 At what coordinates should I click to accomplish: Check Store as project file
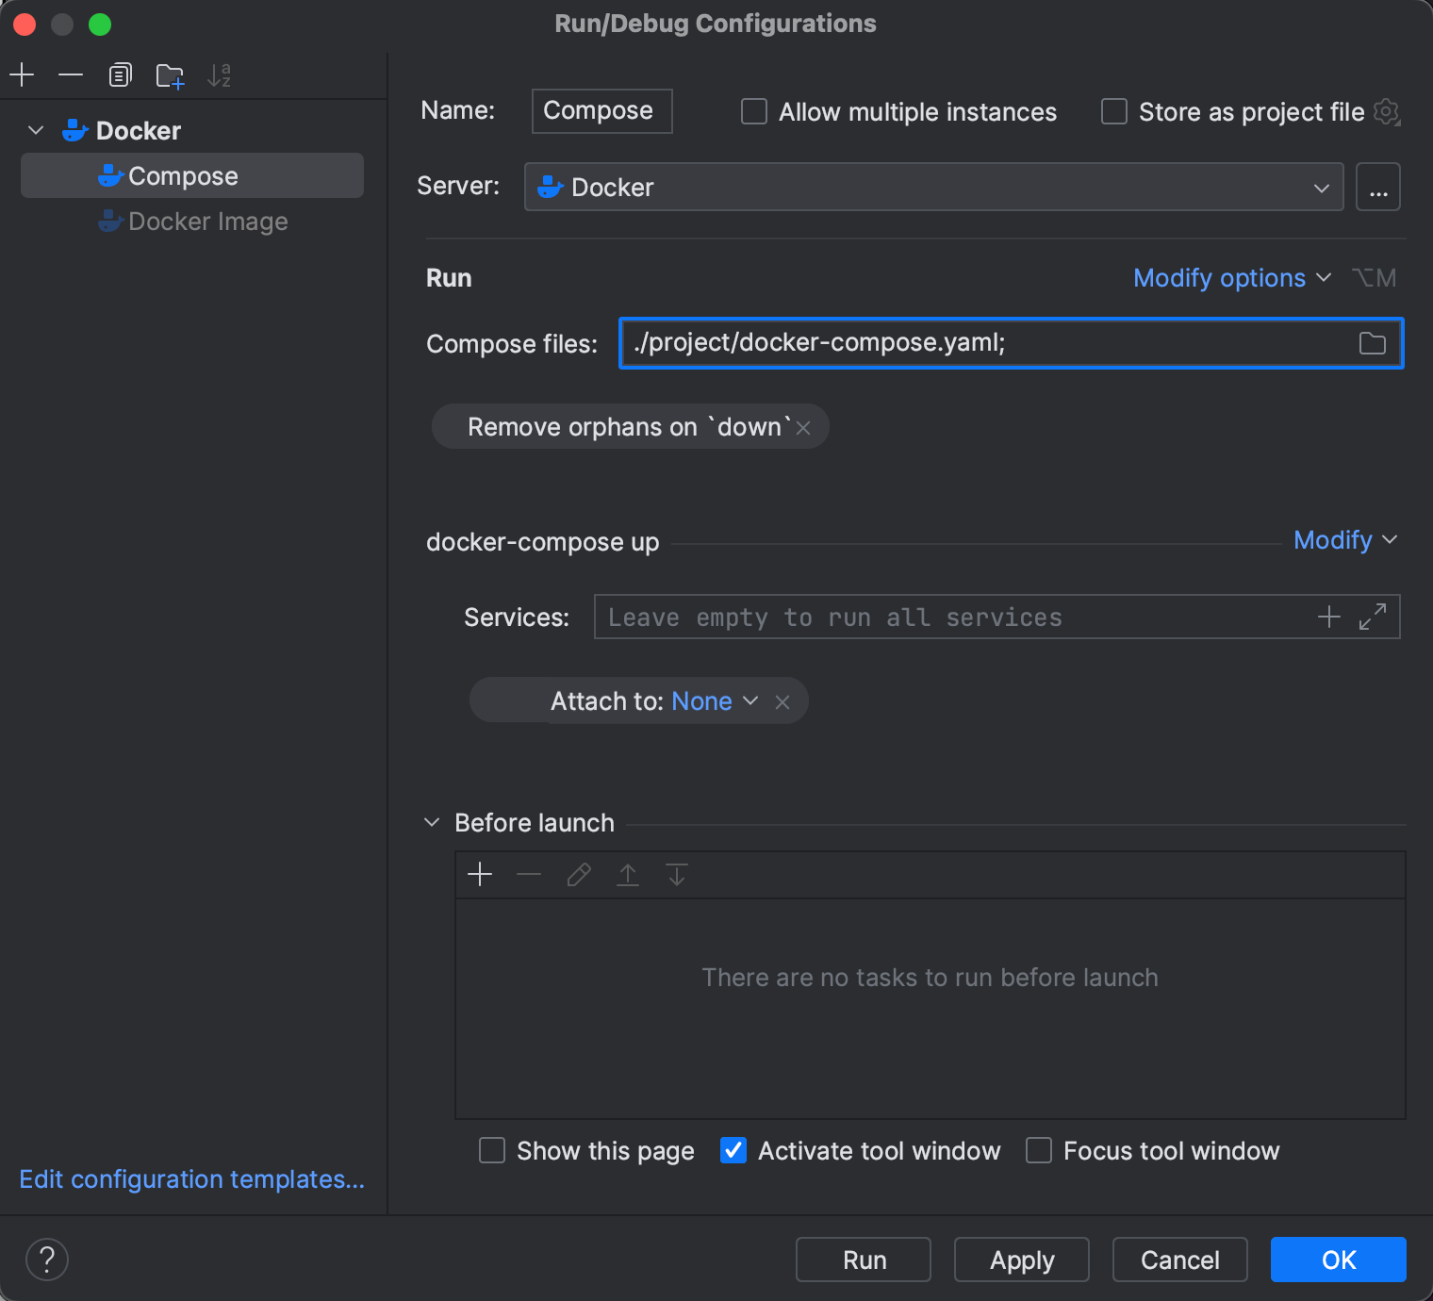[x=1113, y=111]
